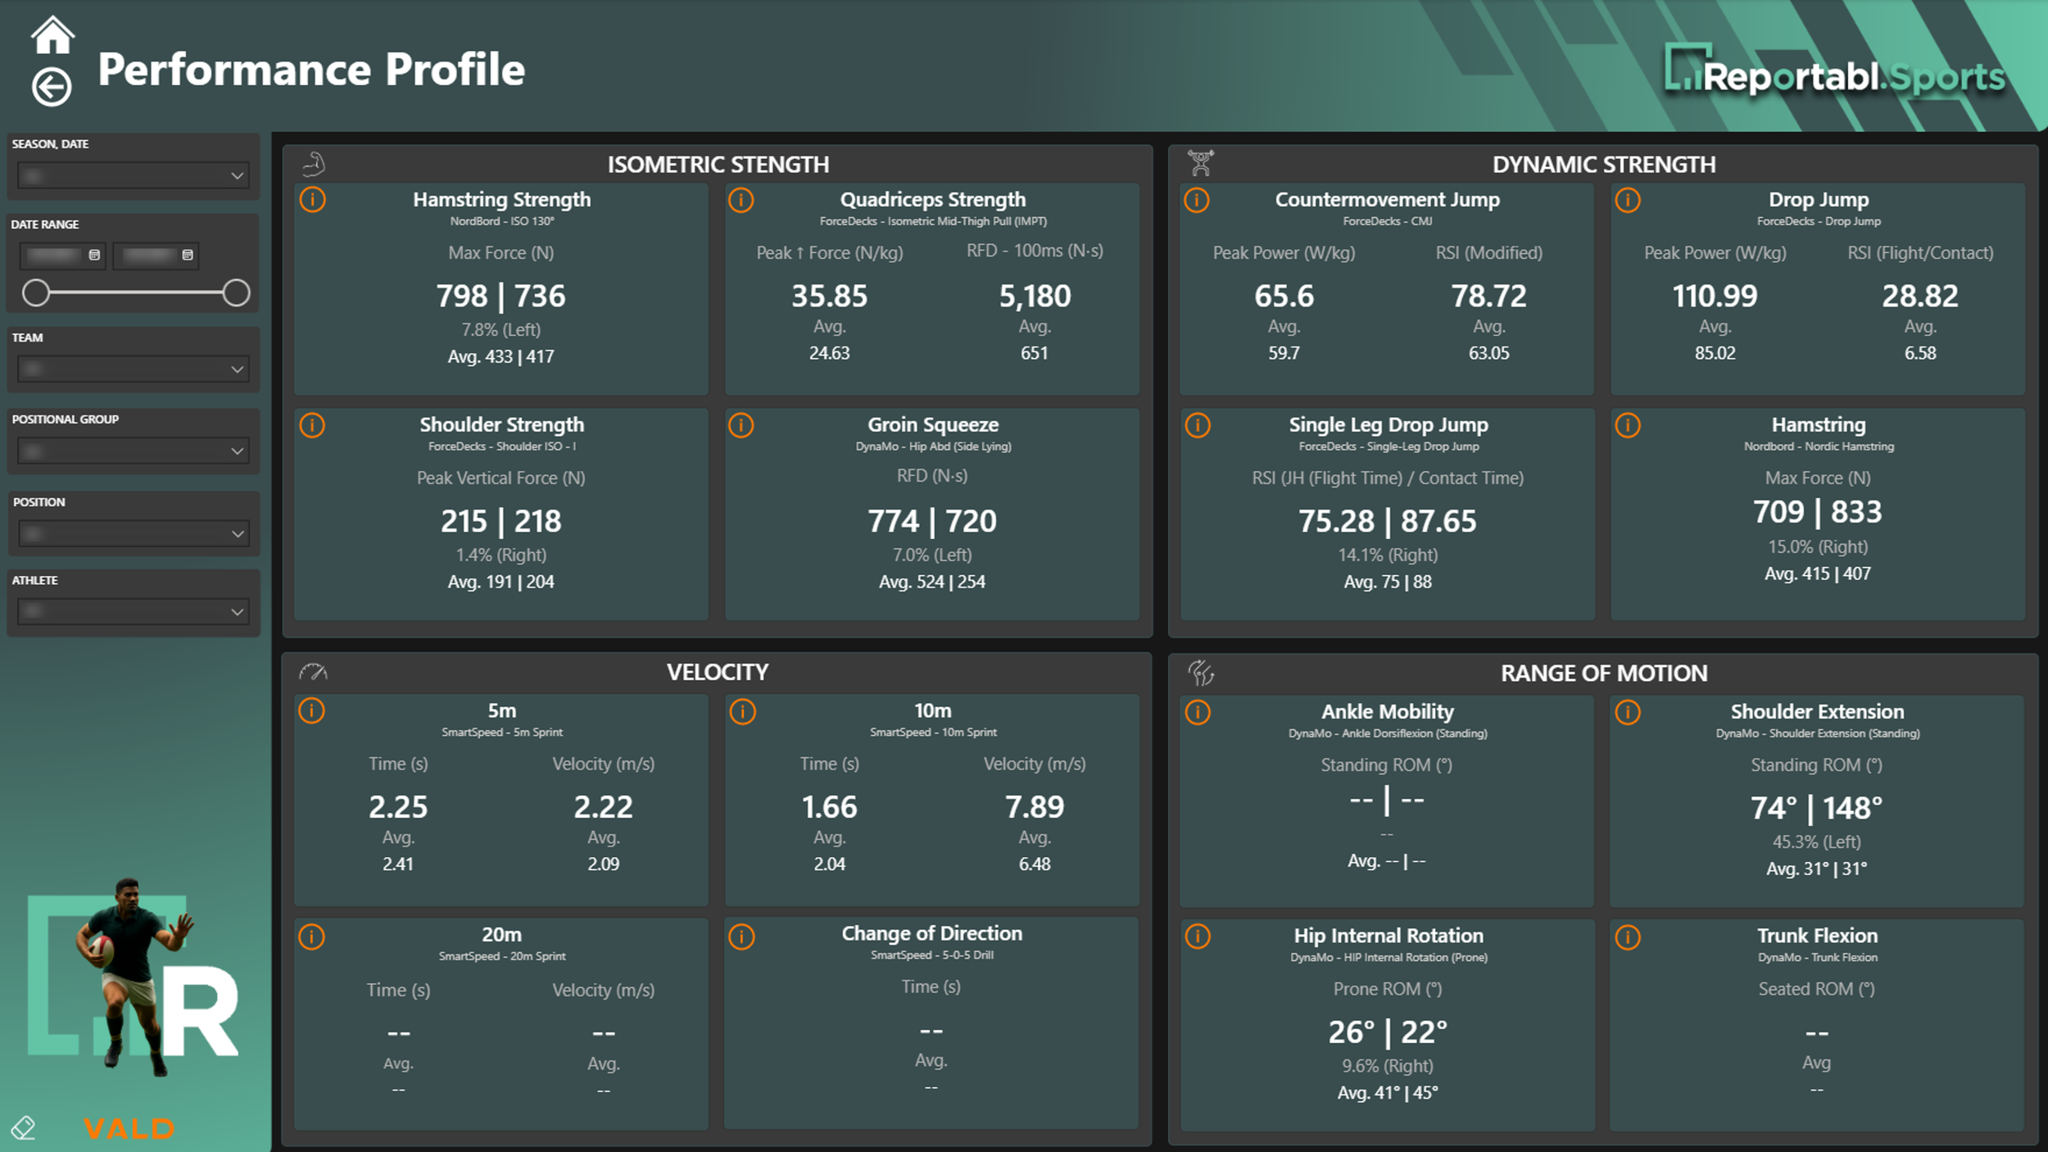Click the Reportabl.Sports logo
The width and height of the screenshot is (2048, 1152).
[x=1835, y=74]
